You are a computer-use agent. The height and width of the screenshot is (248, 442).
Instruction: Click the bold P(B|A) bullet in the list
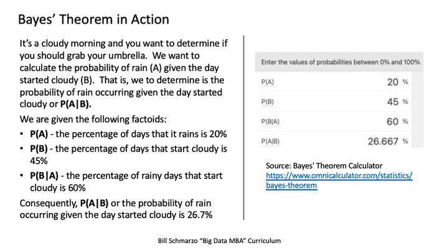click(x=44, y=176)
